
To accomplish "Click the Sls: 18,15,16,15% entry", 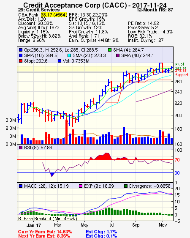I will pos(87,23).
